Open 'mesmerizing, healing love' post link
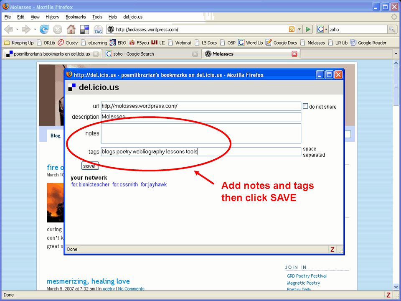Image resolution: width=401 pixels, height=301 pixels. tap(88, 281)
